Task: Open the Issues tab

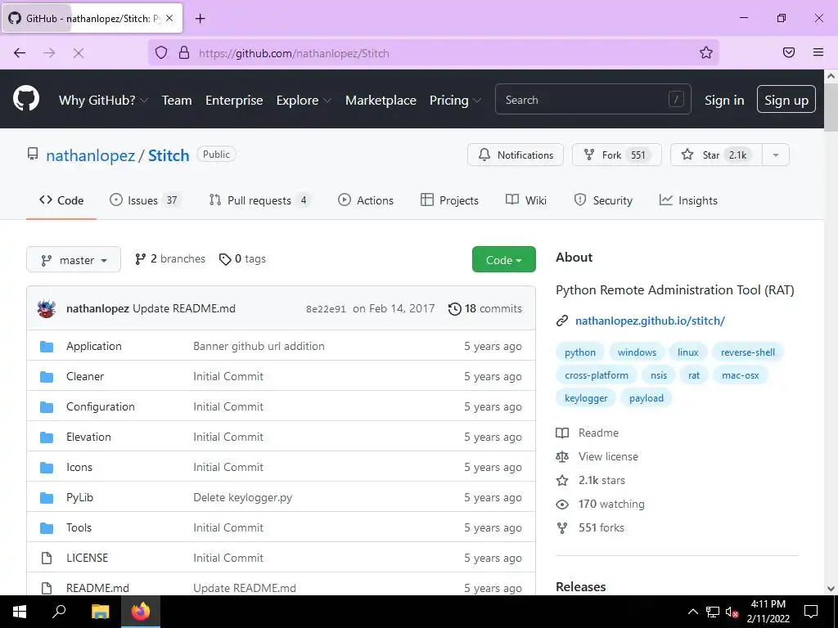Action: [144, 201]
